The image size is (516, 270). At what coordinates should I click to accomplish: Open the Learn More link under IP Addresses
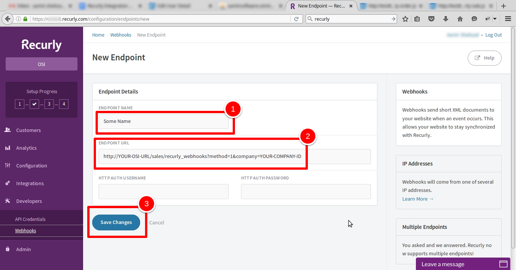coord(418,199)
